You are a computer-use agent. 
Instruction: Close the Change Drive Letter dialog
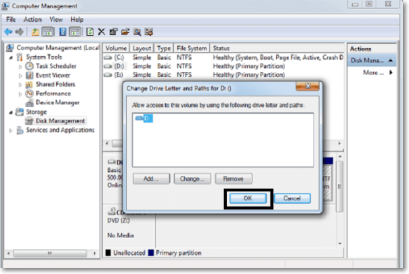coord(307,86)
